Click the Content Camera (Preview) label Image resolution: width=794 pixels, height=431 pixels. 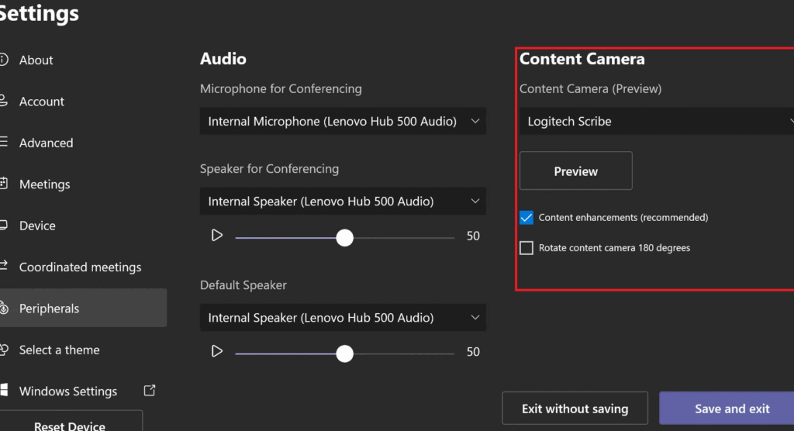click(x=590, y=88)
